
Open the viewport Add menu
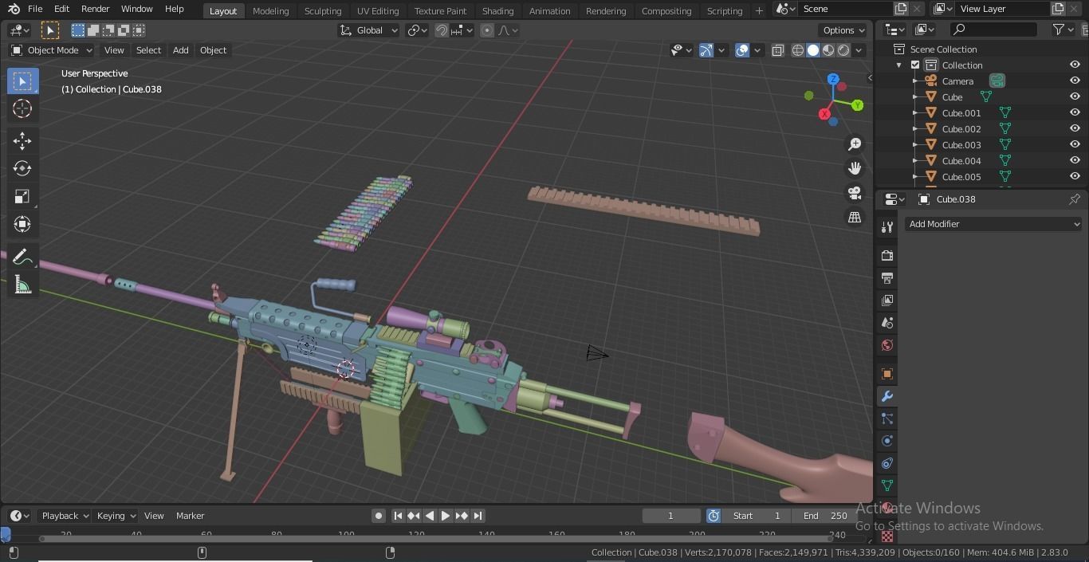click(x=181, y=50)
